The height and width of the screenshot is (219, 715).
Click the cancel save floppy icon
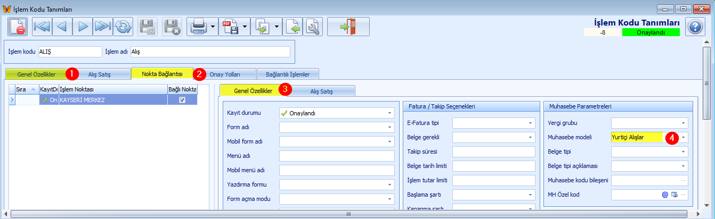[x=172, y=26]
